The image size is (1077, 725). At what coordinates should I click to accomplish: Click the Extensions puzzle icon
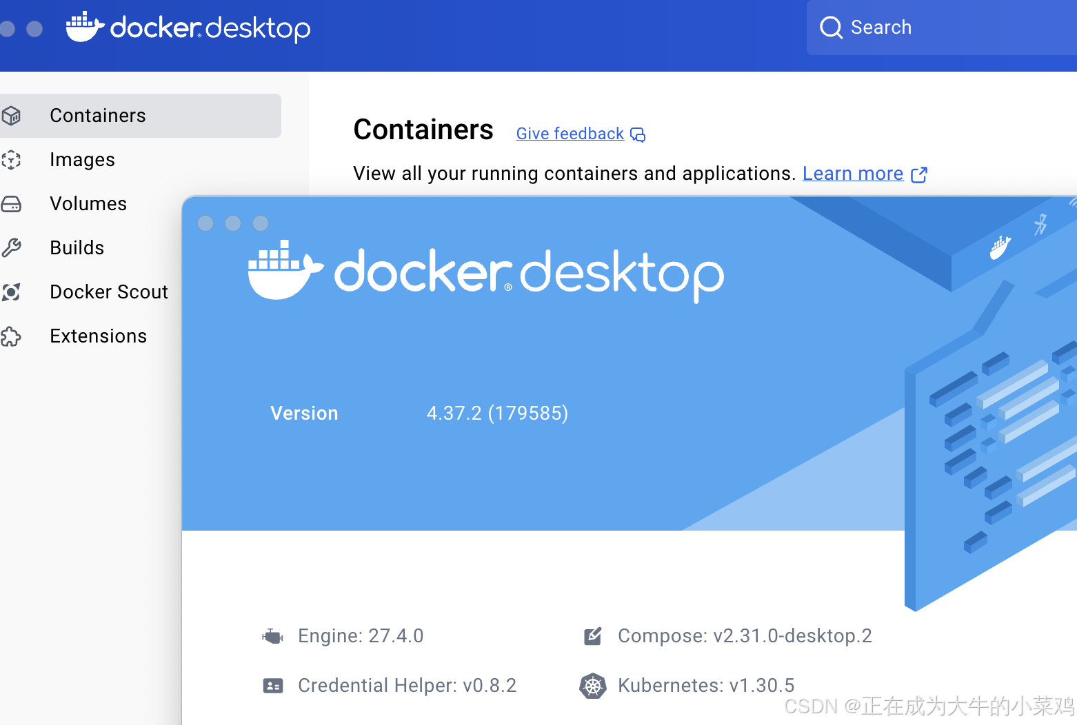[x=11, y=336]
